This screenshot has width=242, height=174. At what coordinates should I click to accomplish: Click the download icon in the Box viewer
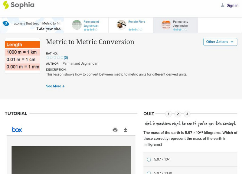(125, 129)
